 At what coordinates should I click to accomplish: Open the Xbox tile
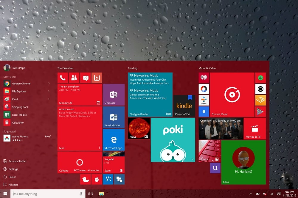pyautogui.click(x=243, y=162)
